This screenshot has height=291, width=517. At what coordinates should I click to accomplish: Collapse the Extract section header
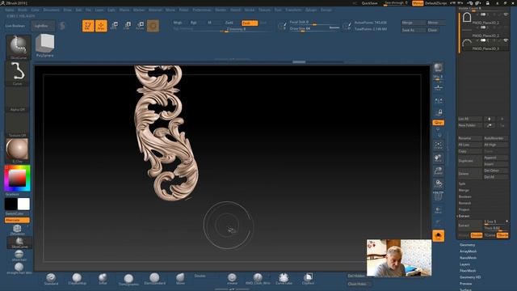(x=464, y=216)
